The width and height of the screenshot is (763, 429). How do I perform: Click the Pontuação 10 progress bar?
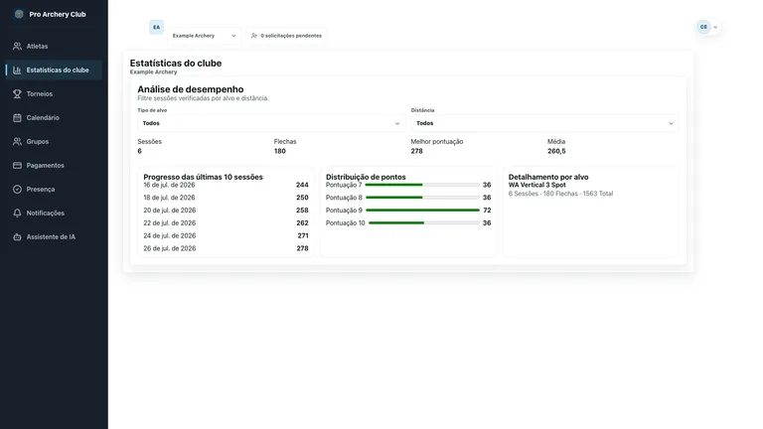coord(424,222)
